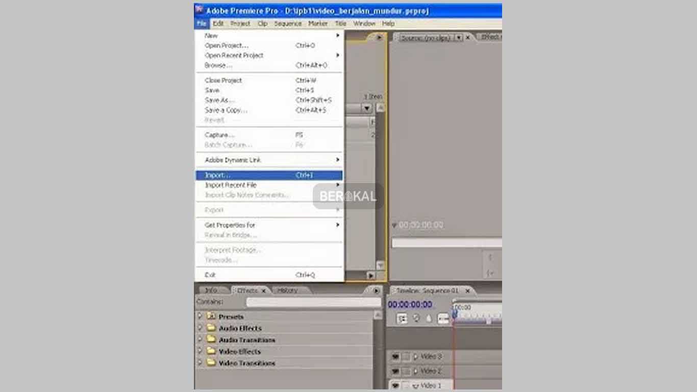Screen dimensions: 697x392
Task: Open the Open Recent Project submenu
Action: [x=269, y=55]
